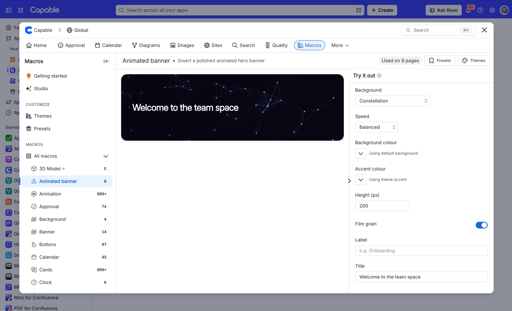Open the user profile avatar

click(504, 10)
